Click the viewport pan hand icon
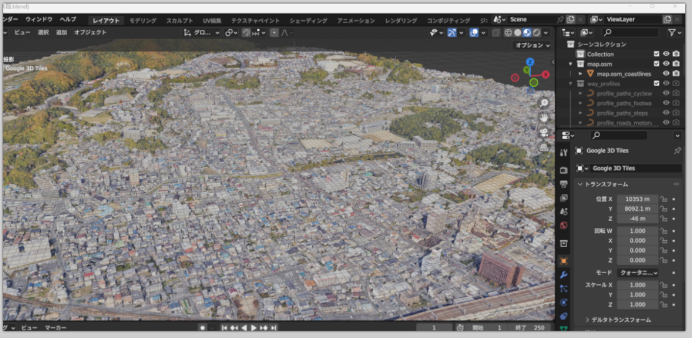Viewport: 692px width, 338px height. (x=543, y=117)
